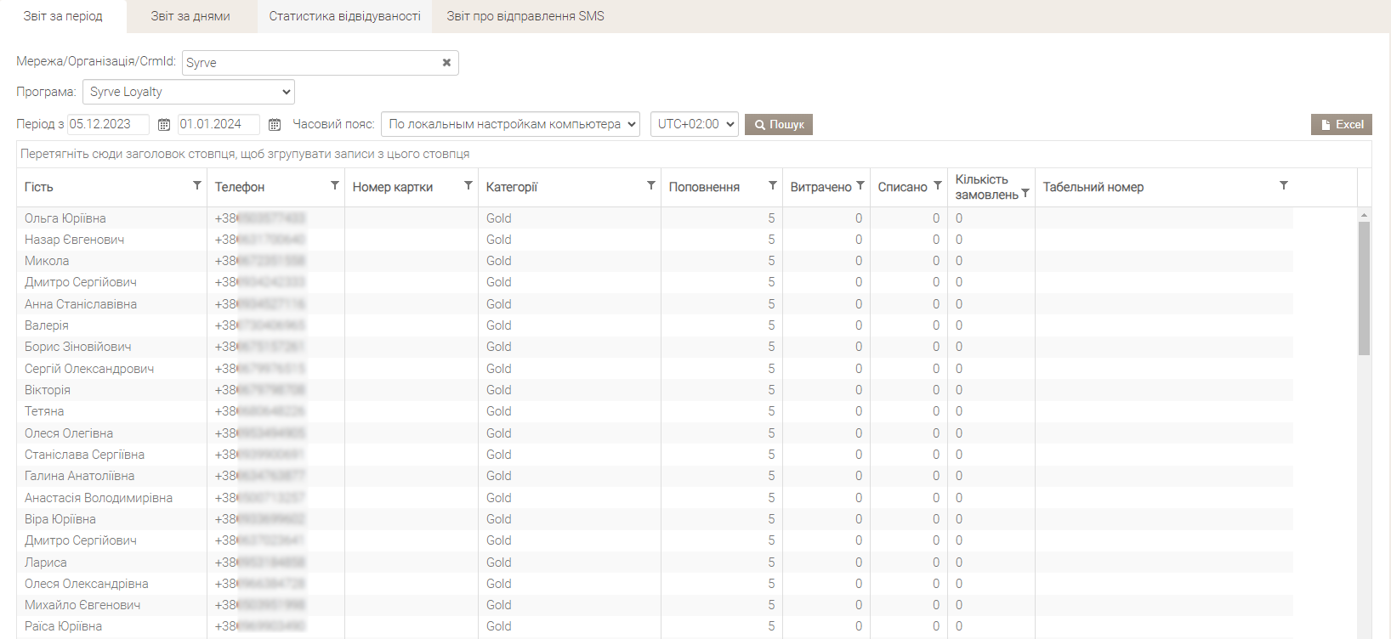Open calendar picker for start date

point(164,125)
